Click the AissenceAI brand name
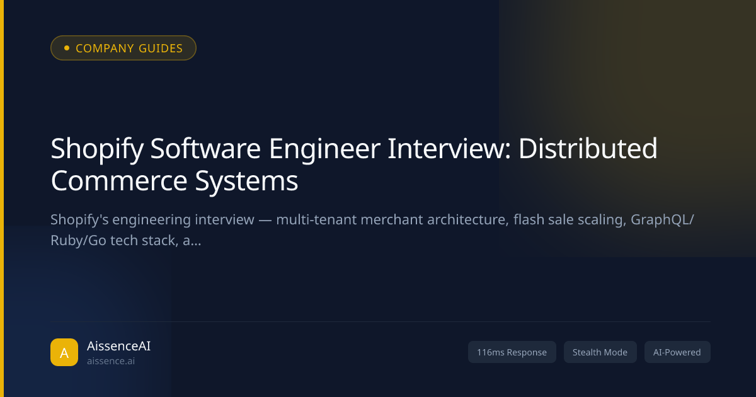The image size is (756, 397). coord(118,346)
